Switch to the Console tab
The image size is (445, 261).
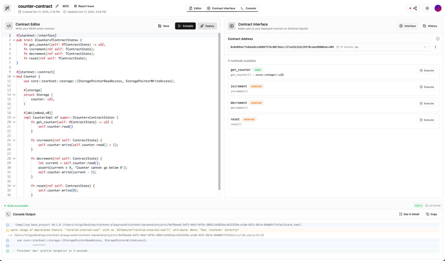pos(248,8)
